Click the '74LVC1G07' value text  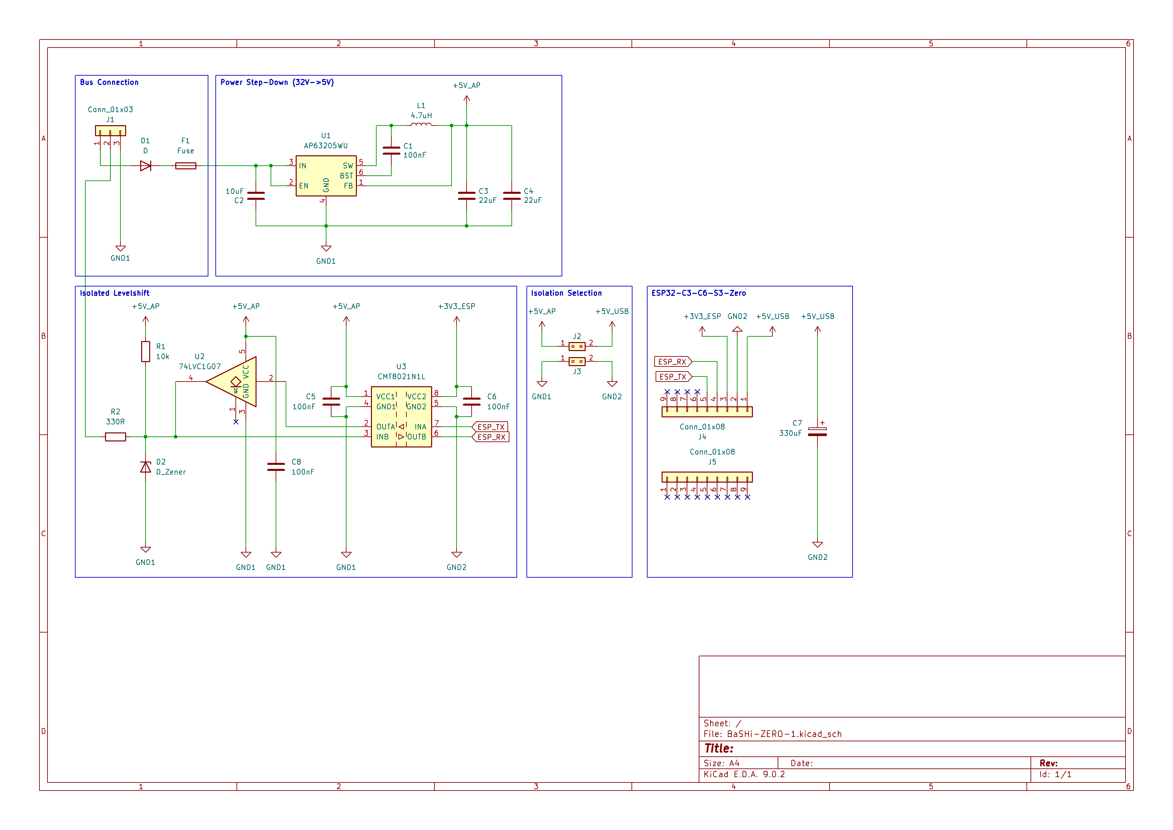tap(200, 366)
